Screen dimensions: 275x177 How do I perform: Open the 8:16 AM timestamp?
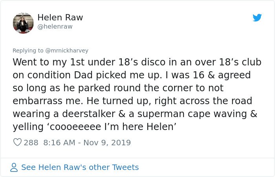point(59,143)
